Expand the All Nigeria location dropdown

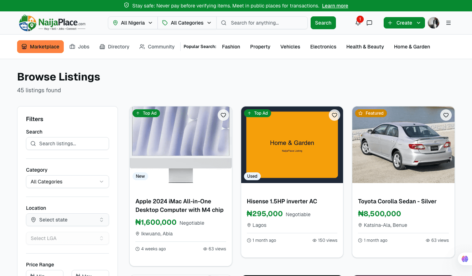(133, 23)
